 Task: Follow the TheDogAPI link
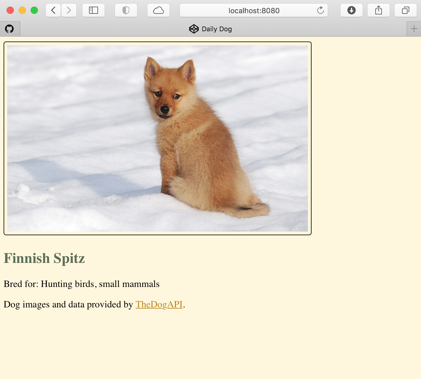click(x=159, y=304)
